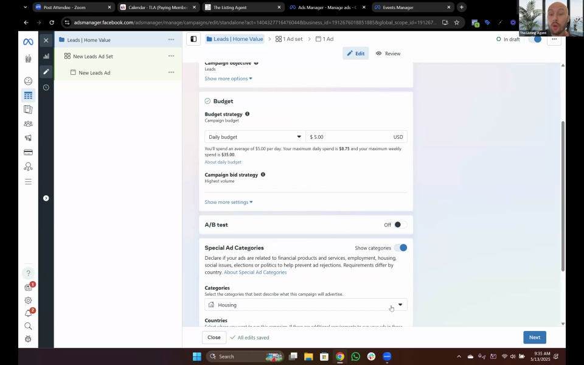Select the pencil edit icon in side rail
Viewport: 584px width, 365px height.
pos(46,72)
